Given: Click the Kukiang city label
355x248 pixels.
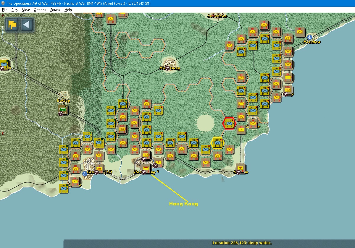Looking at the screenshot, I should coord(63,101).
